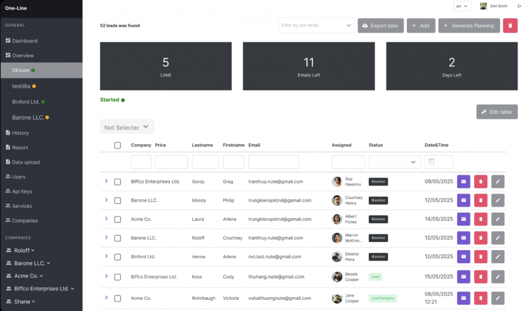
Task: Delete the Koss Cody lead row
Action: click(x=481, y=277)
